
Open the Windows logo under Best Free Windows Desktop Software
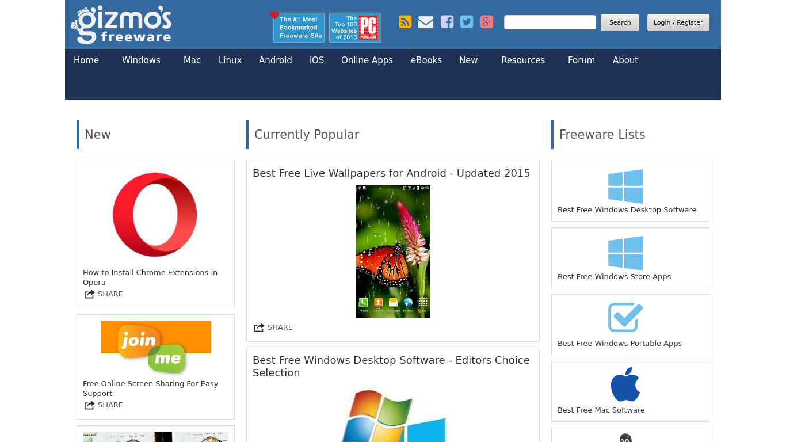625,186
